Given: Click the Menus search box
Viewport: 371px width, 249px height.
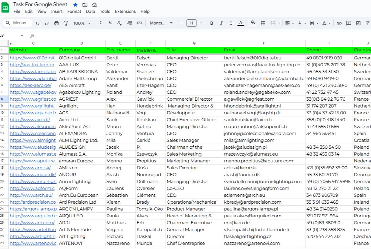Looking at the screenshot, I should coord(17,23).
